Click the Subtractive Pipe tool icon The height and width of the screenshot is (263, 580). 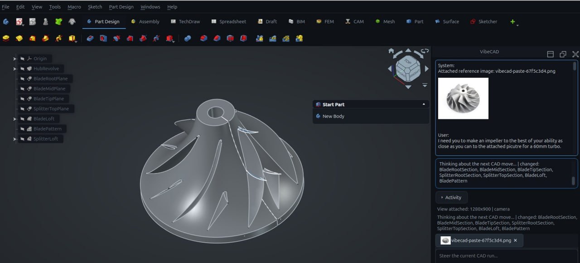coord(143,38)
